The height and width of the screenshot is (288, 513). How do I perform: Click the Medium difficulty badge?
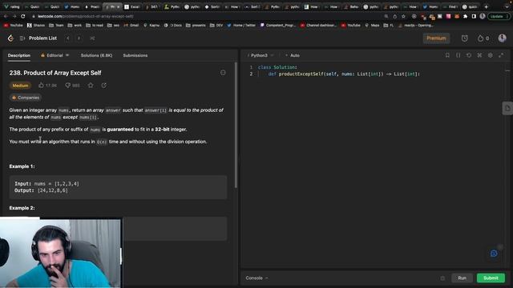(20, 86)
